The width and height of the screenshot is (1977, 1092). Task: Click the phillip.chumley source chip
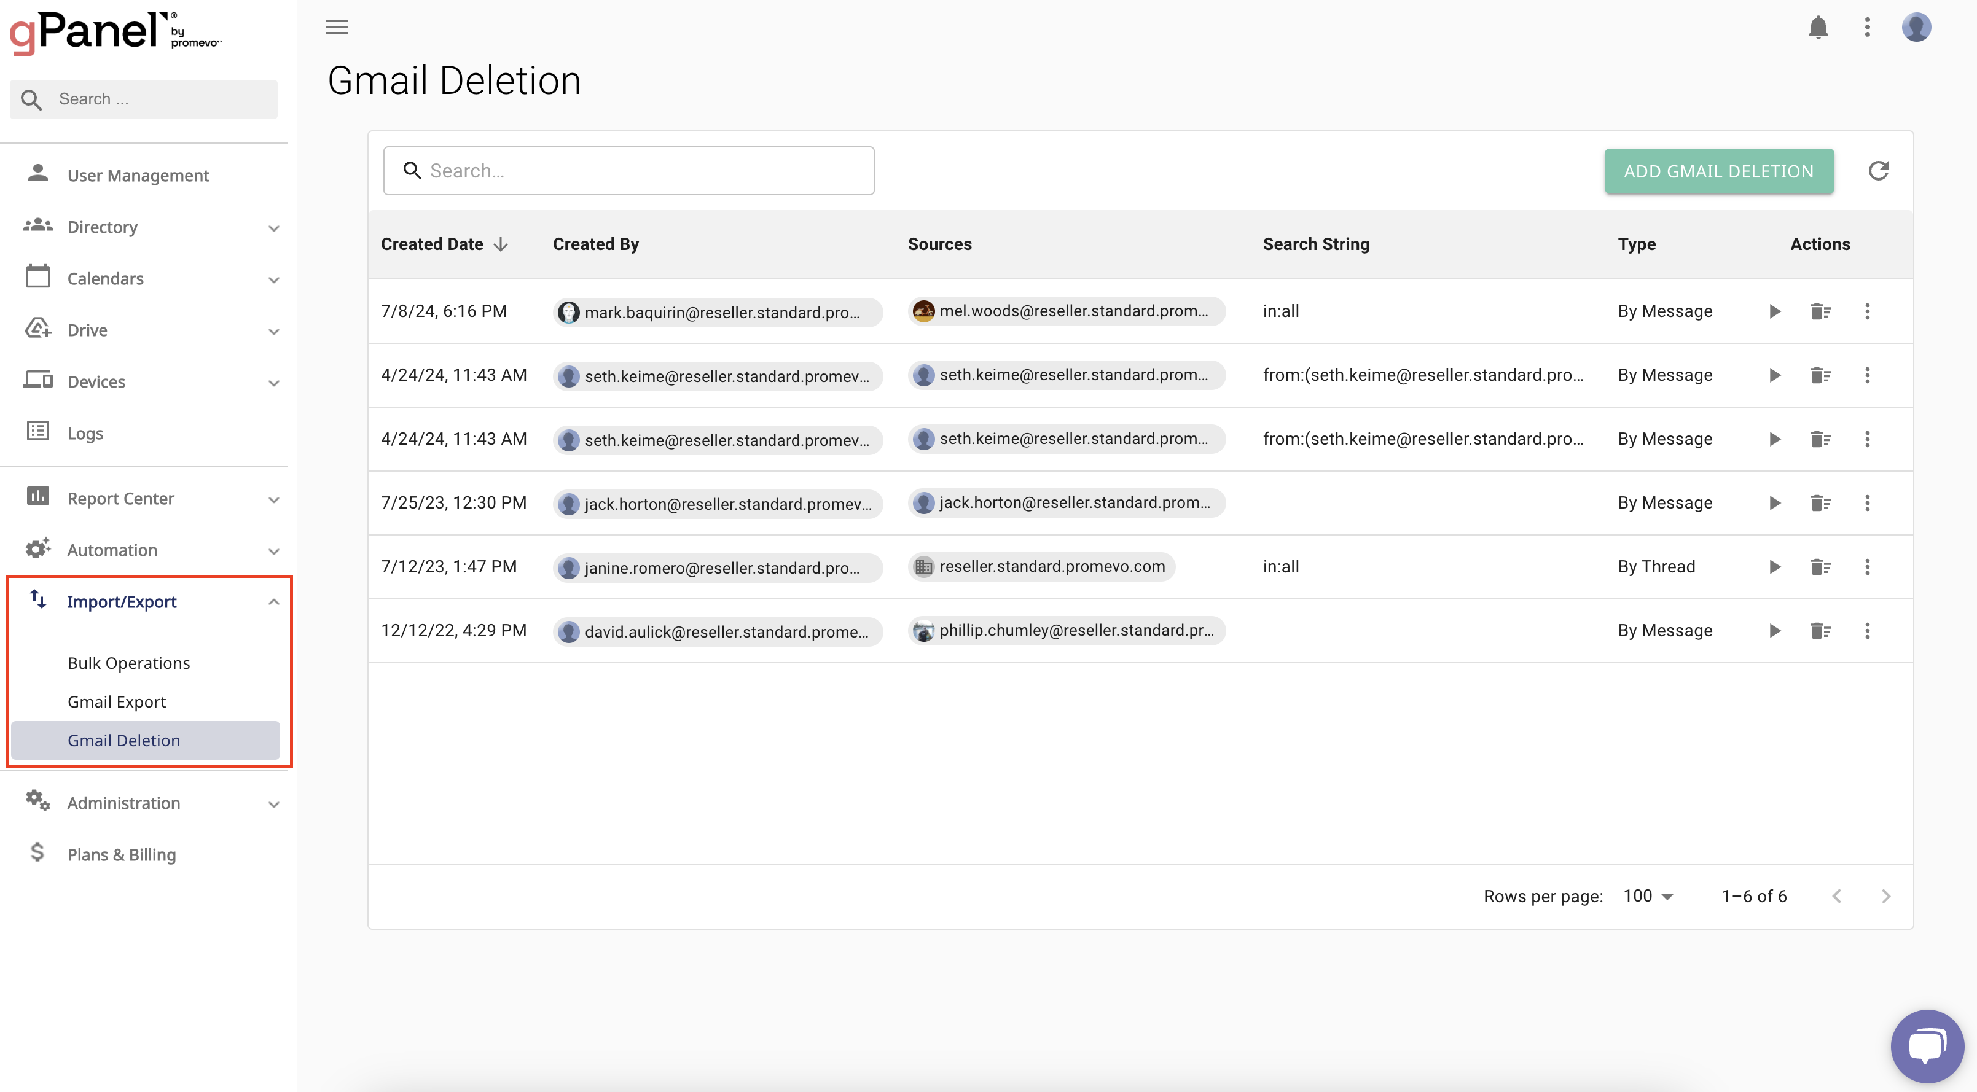click(x=1067, y=630)
